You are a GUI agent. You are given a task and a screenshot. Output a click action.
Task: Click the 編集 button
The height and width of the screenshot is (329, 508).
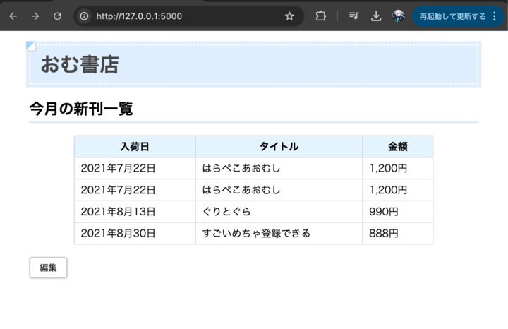pyautogui.click(x=48, y=268)
